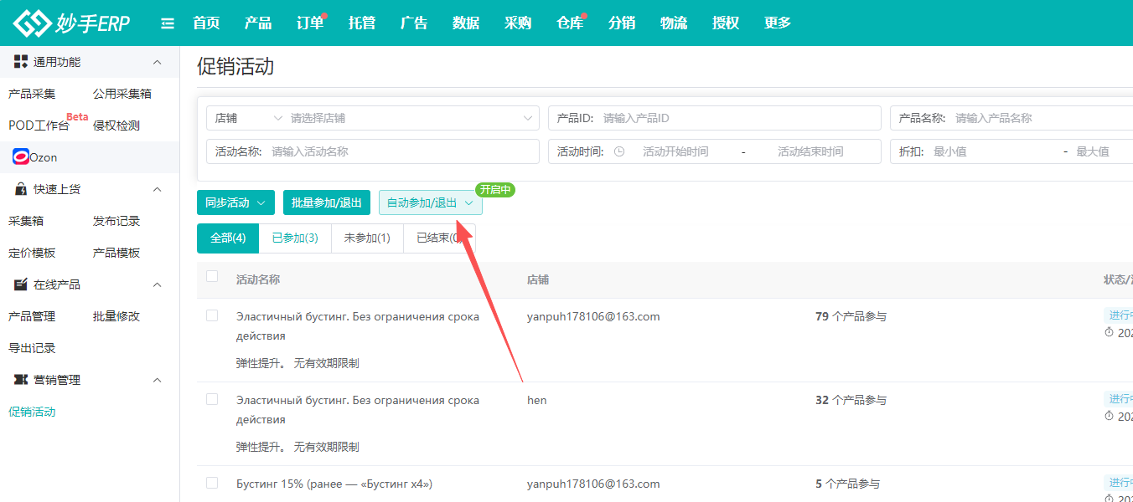Check the first yanpuh178106@163.com 79 个产品 row
1133x502 pixels.
coord(212,315)
